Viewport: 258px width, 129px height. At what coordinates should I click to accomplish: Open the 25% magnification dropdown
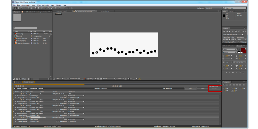click(60, 79)
